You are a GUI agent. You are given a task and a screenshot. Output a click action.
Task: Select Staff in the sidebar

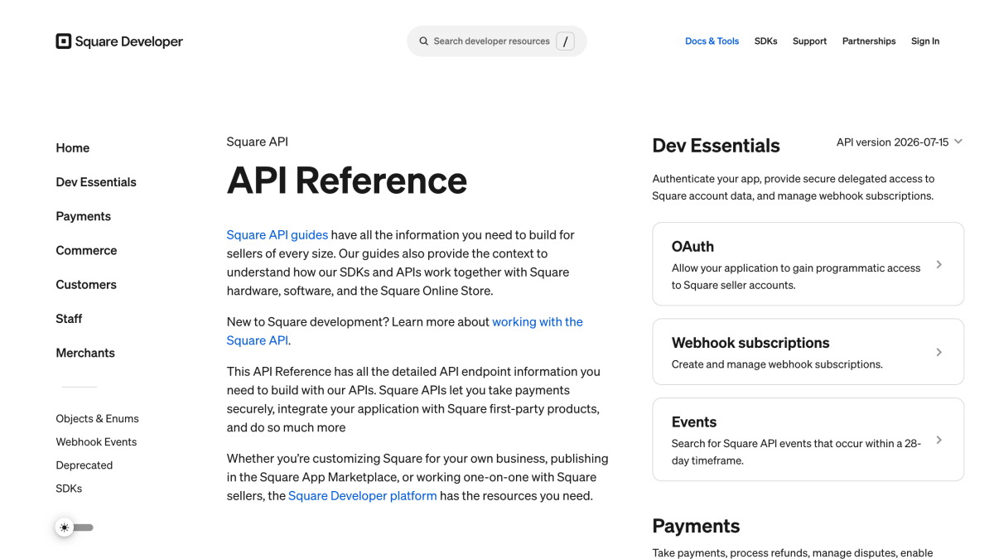tap(69, 319)
